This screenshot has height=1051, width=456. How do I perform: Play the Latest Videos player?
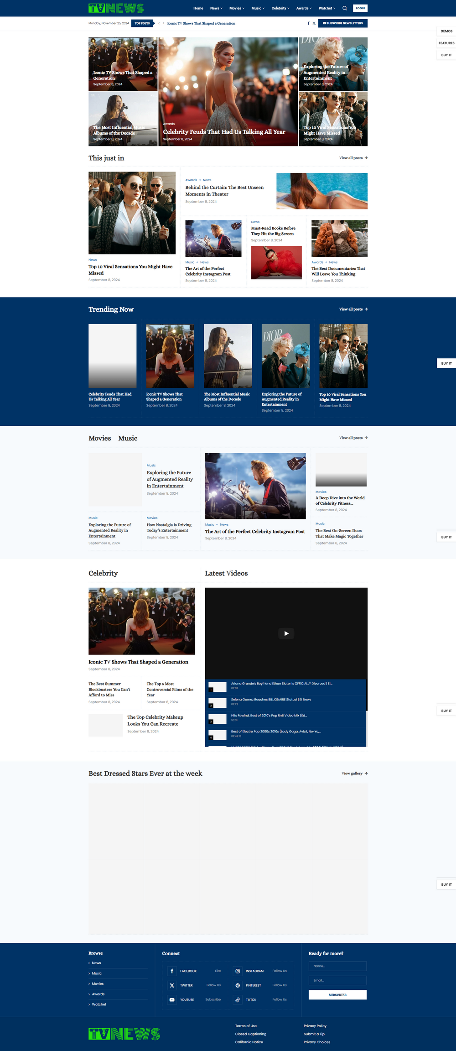tap(286, 633)
